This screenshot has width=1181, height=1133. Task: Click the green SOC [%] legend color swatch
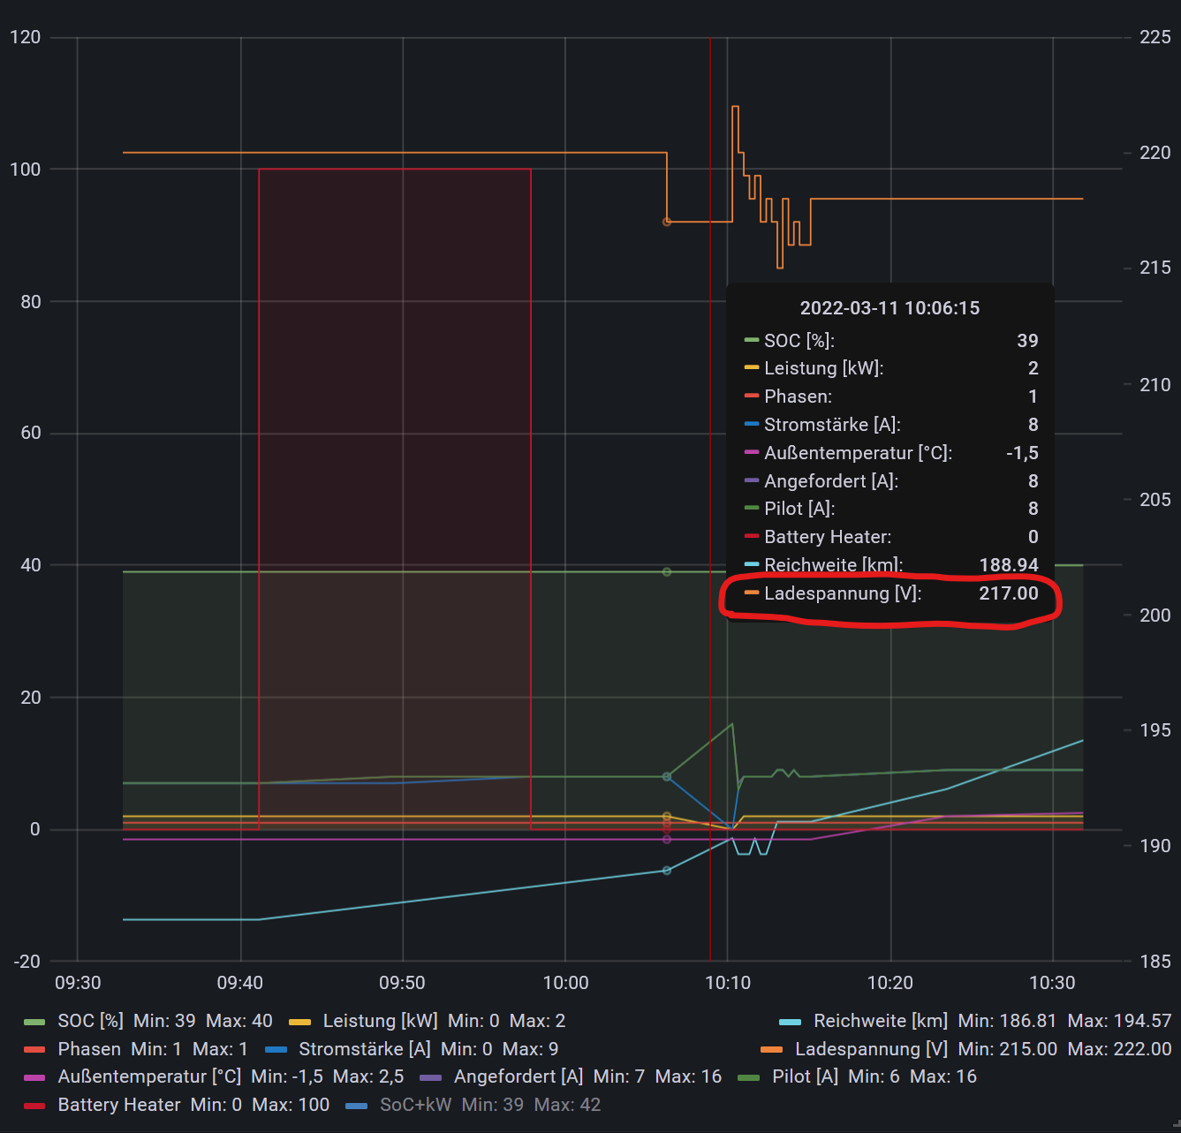[34, 1022]
